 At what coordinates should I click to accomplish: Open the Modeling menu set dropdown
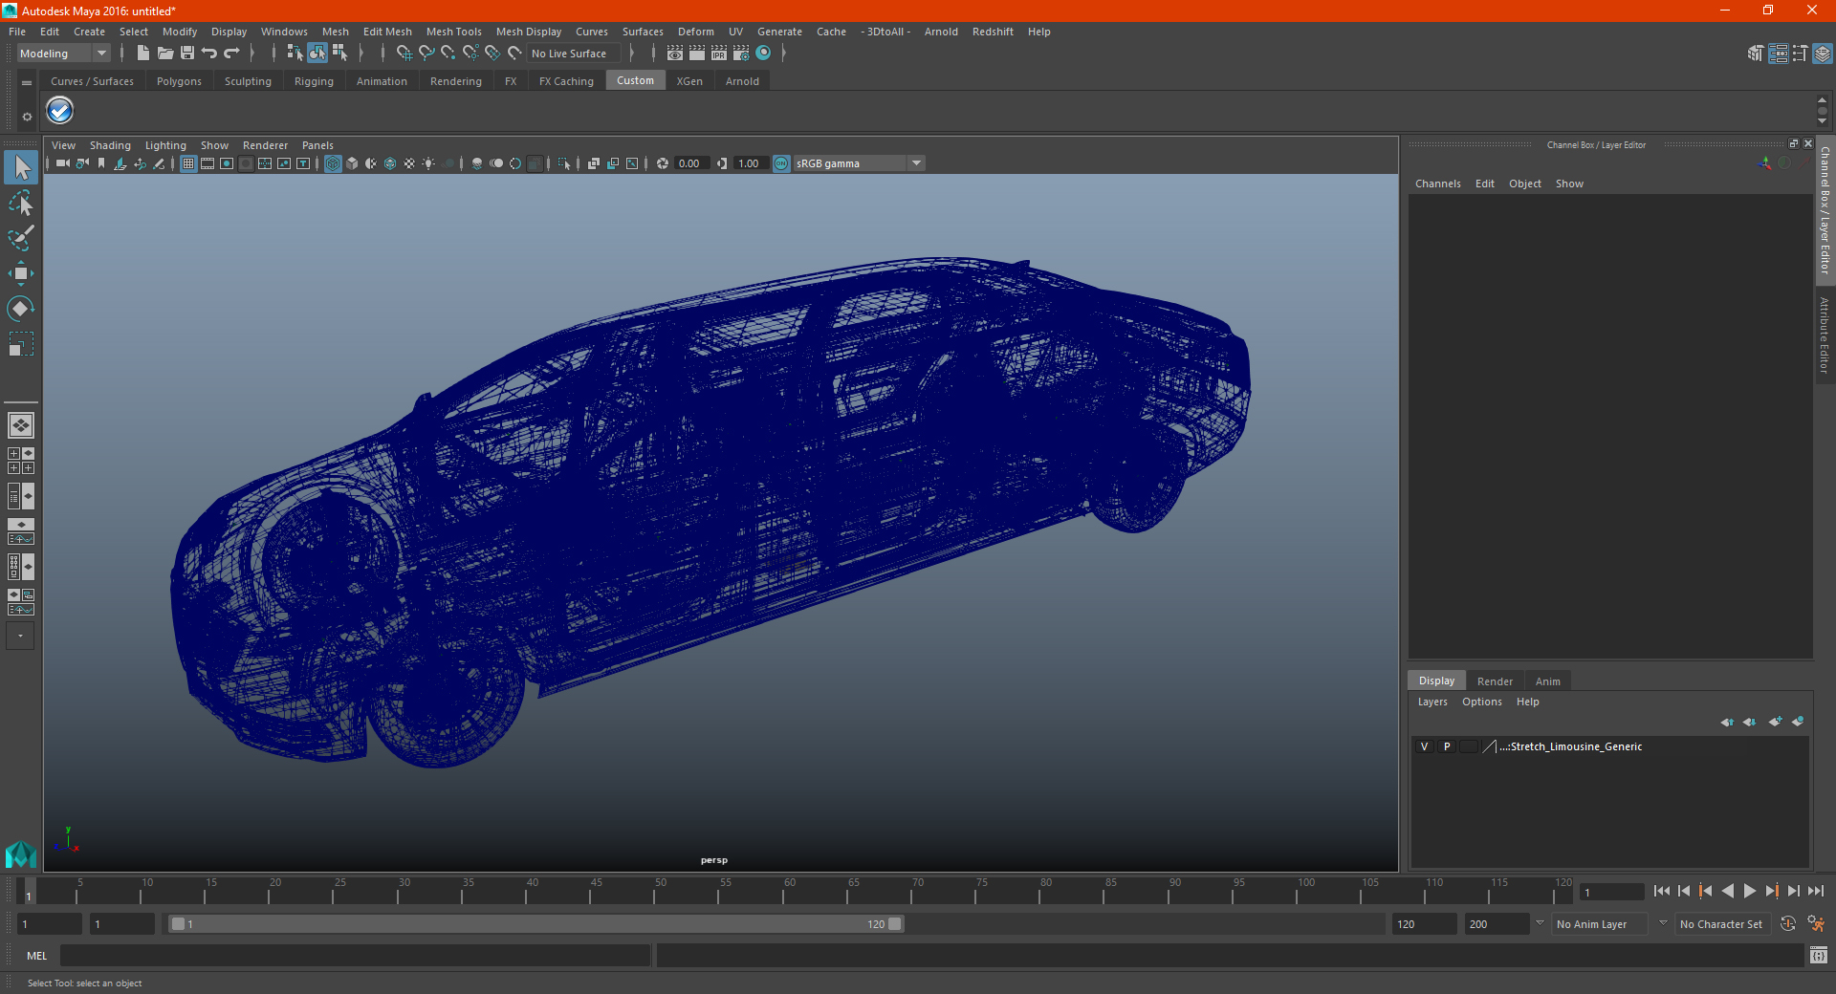pyautogui.click(x=64, y=54)
